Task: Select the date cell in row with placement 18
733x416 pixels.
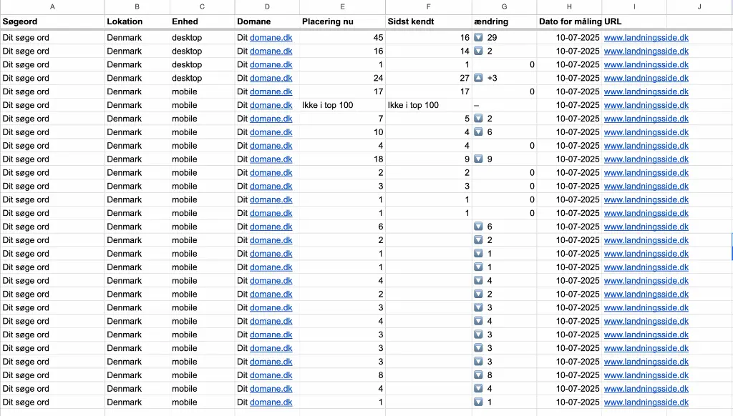Action: pos(569,159)
